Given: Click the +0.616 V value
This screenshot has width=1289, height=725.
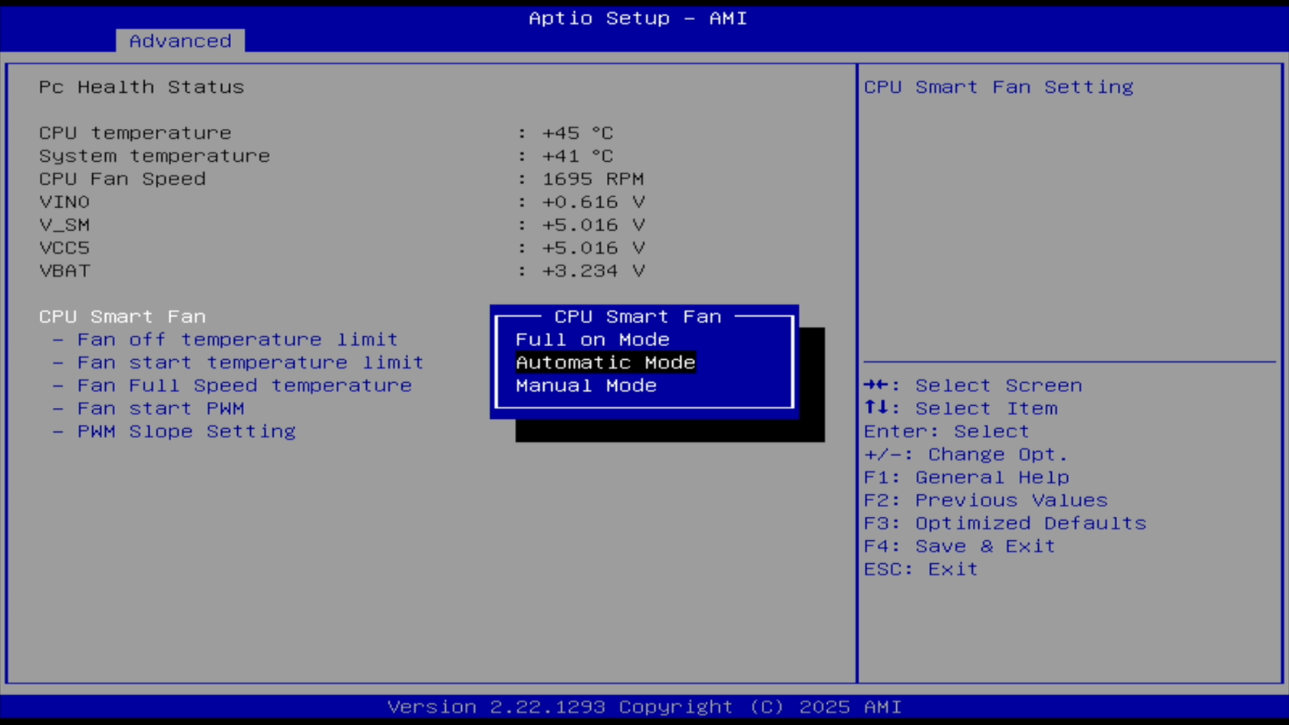Looking at the screenshot, I should pyautogui.click(x=593, y=202).
